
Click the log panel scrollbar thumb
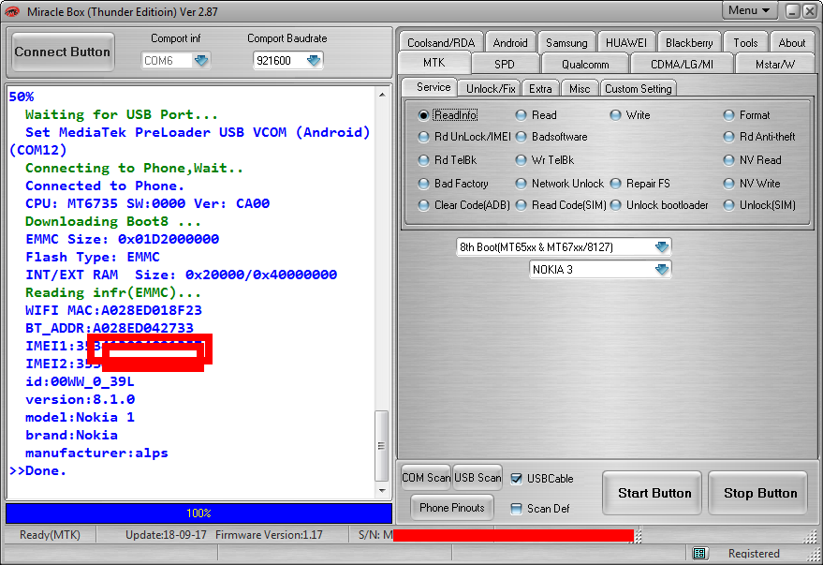(382, 446)
